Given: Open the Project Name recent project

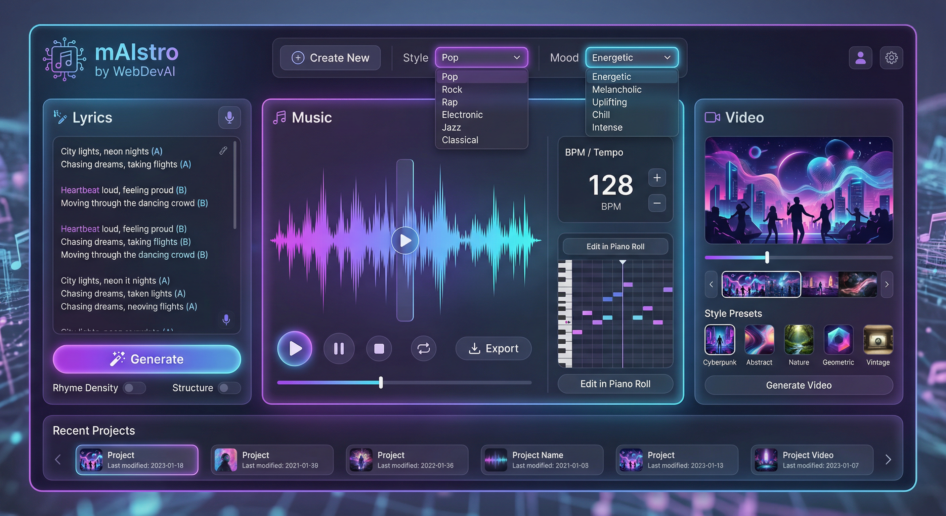Looking at the screenshot, I should 542,460.
